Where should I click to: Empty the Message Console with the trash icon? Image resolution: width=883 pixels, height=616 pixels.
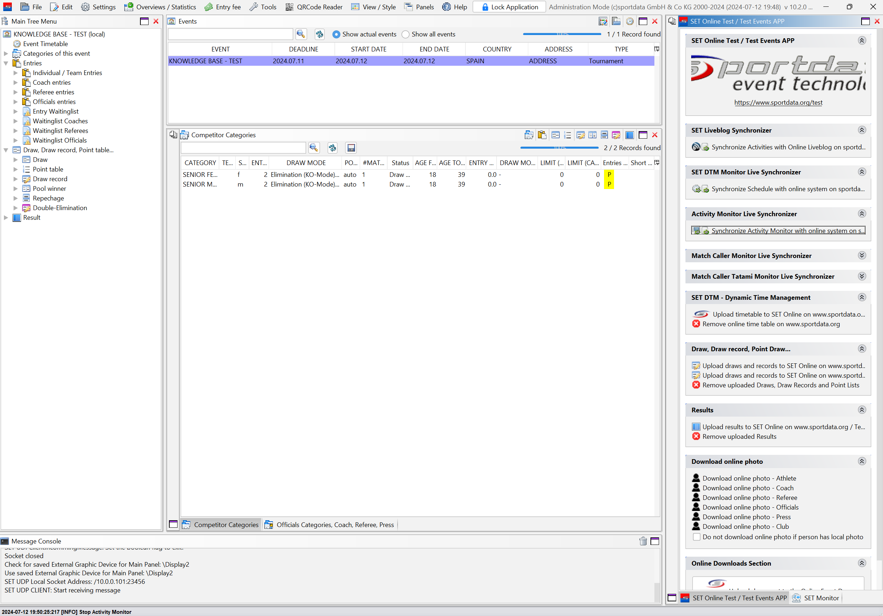point(643,541)
